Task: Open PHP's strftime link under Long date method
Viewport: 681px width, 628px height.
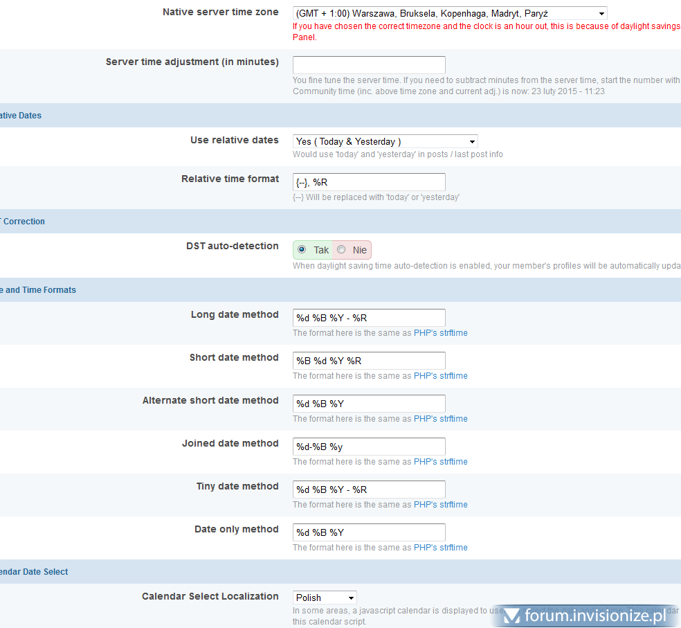Action: coord(440,333)
